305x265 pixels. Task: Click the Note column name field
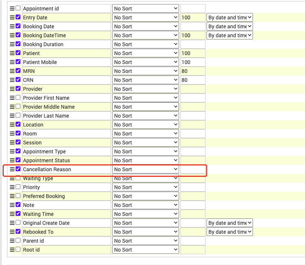tap(66, 205)
